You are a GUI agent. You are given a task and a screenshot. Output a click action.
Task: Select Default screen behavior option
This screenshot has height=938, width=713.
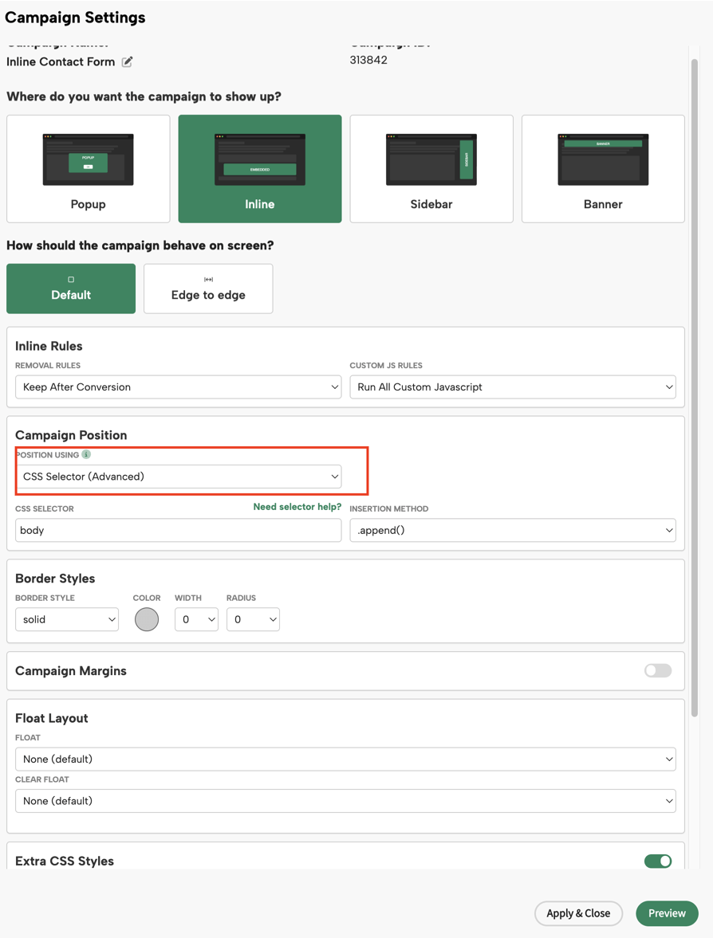click(x=71, y=288)
